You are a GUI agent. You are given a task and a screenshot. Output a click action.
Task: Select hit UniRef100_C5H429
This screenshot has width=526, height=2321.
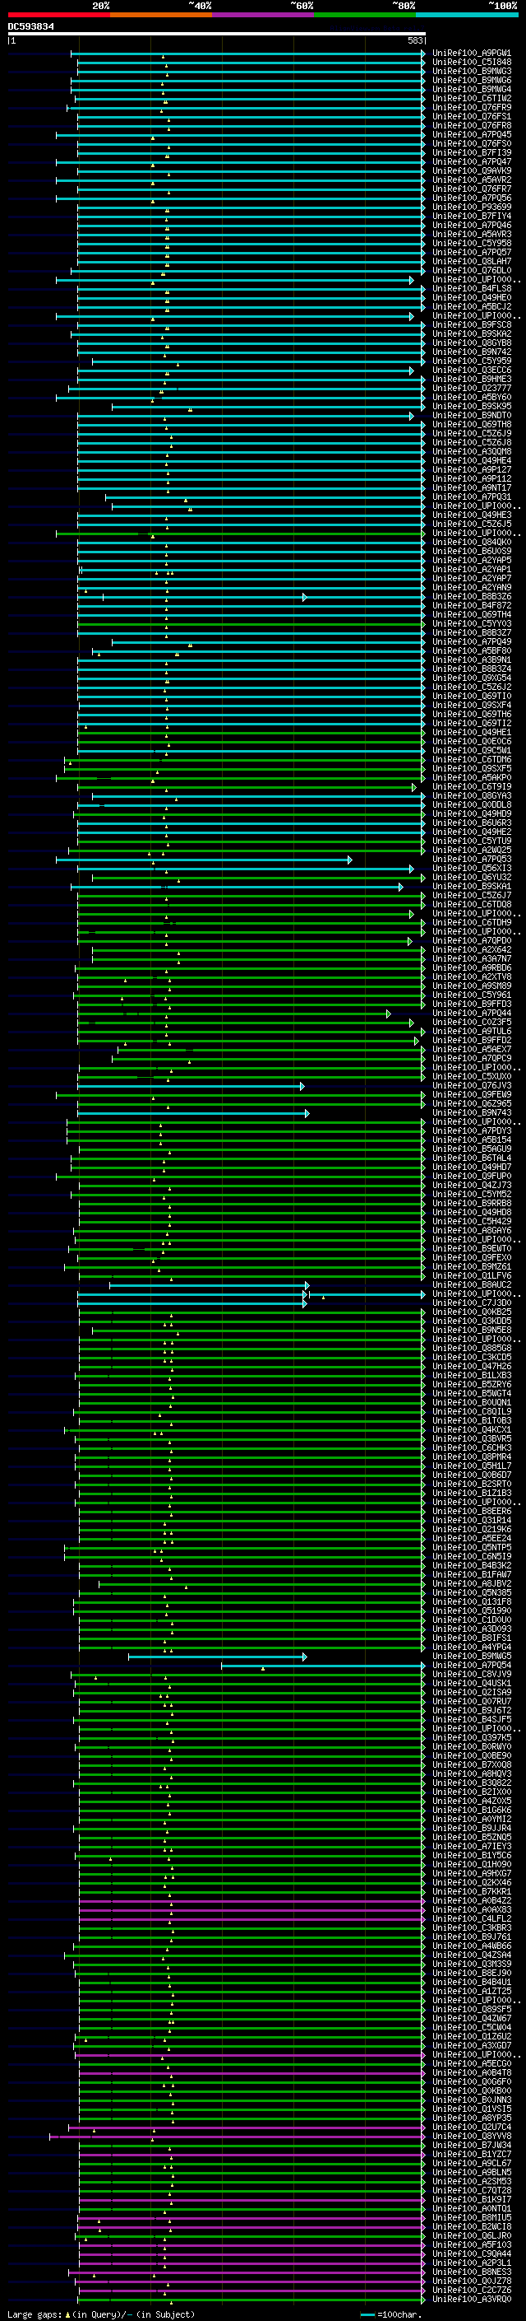point(471,1222)
